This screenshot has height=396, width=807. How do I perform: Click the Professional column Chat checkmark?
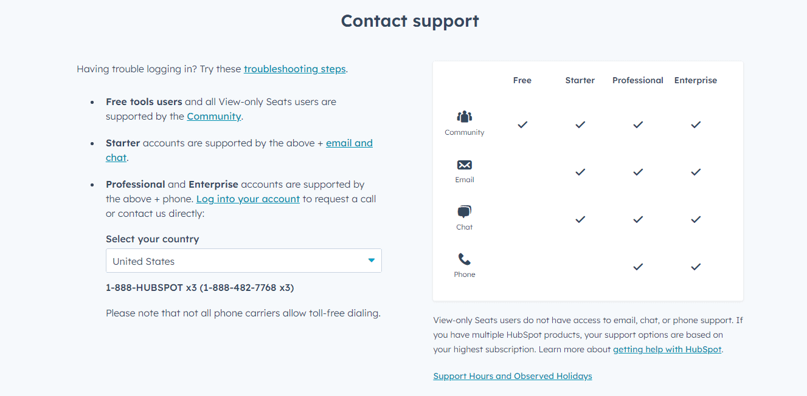pyautogui.click(x=638, y=219)
